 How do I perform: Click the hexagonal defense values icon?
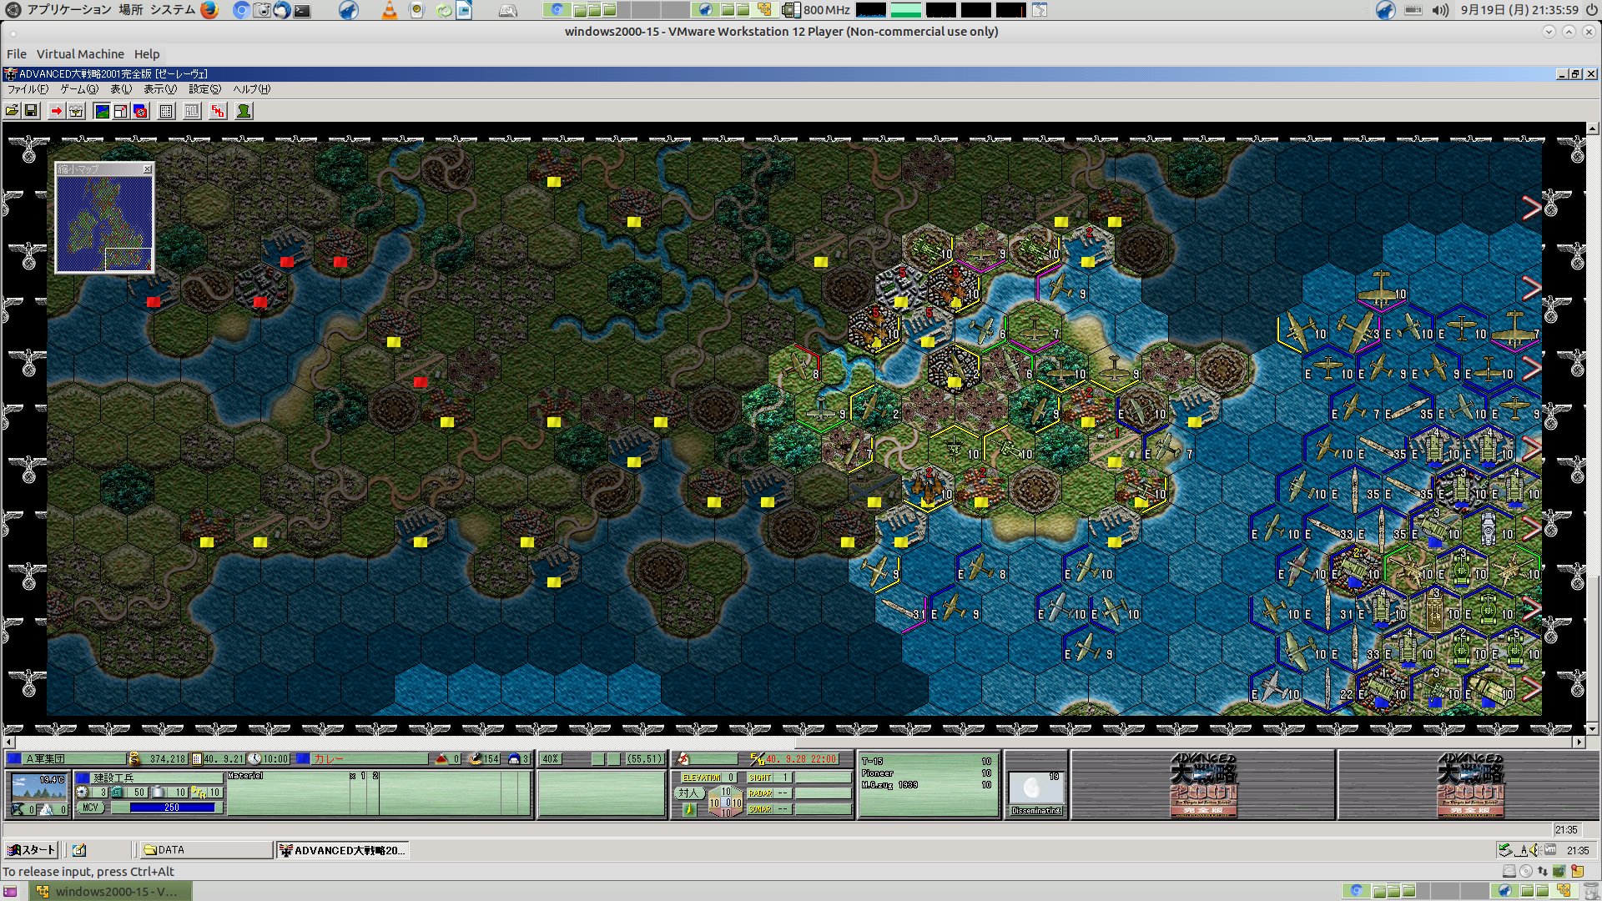click(724, 802)
